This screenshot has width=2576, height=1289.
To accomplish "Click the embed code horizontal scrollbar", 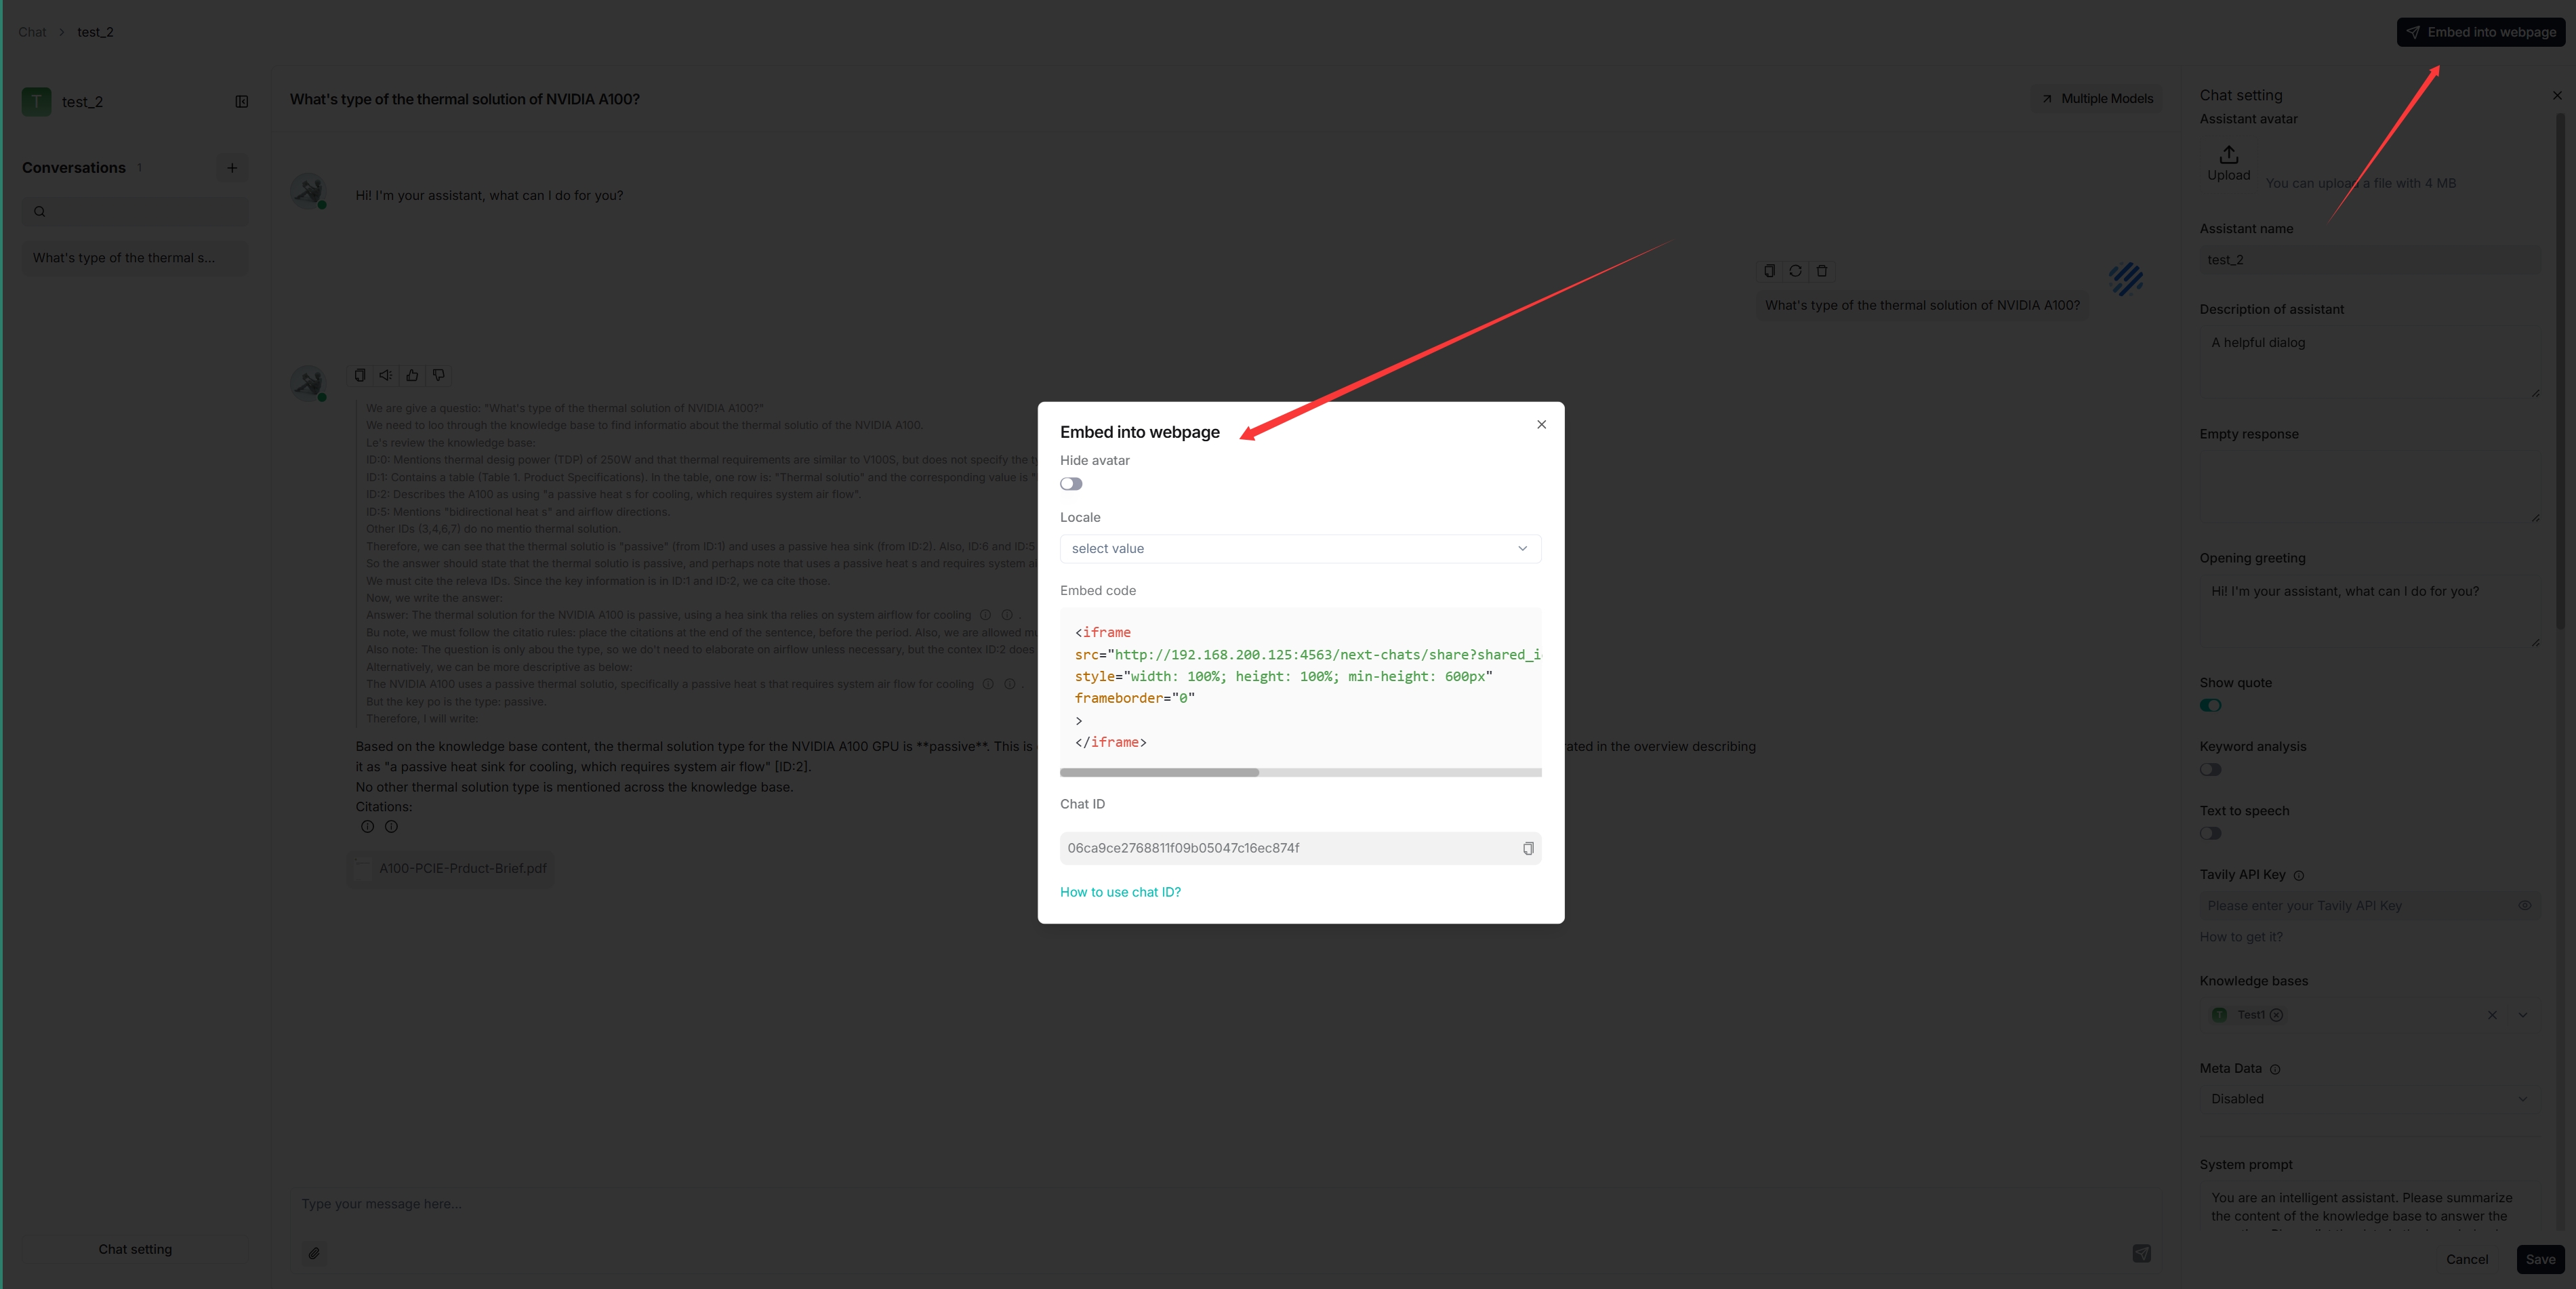I will coord(1160,772).
